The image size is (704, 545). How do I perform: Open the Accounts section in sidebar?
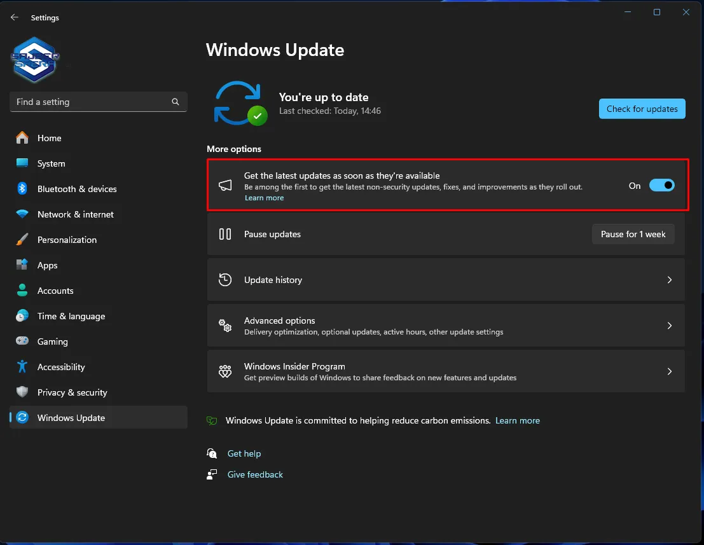[x=55, y=291]
